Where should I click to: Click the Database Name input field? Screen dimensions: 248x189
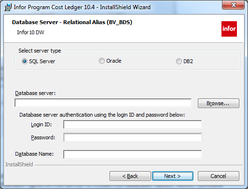point(133,154)
